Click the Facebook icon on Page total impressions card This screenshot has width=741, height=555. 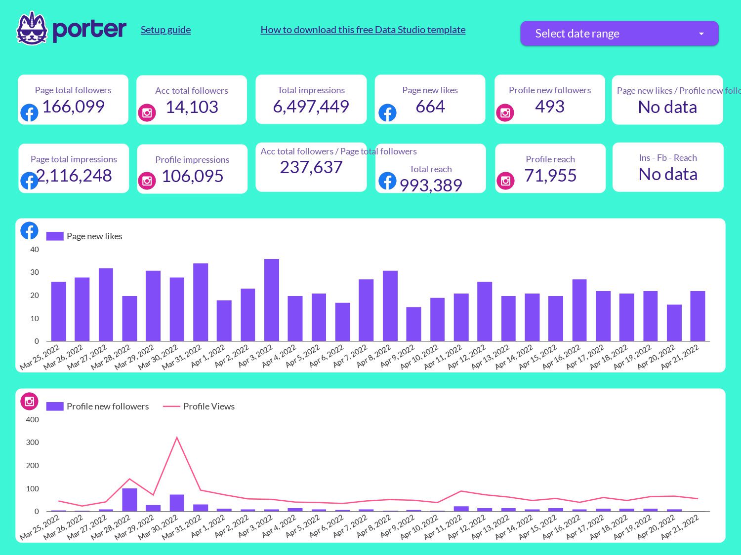tap(30, 181)
